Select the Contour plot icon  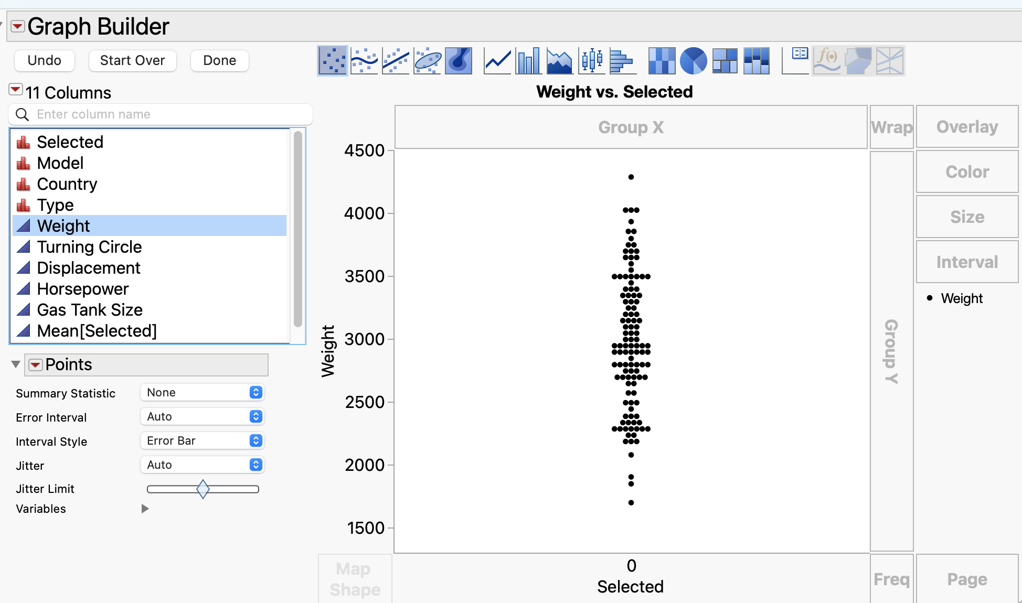[x=459, y=61]
